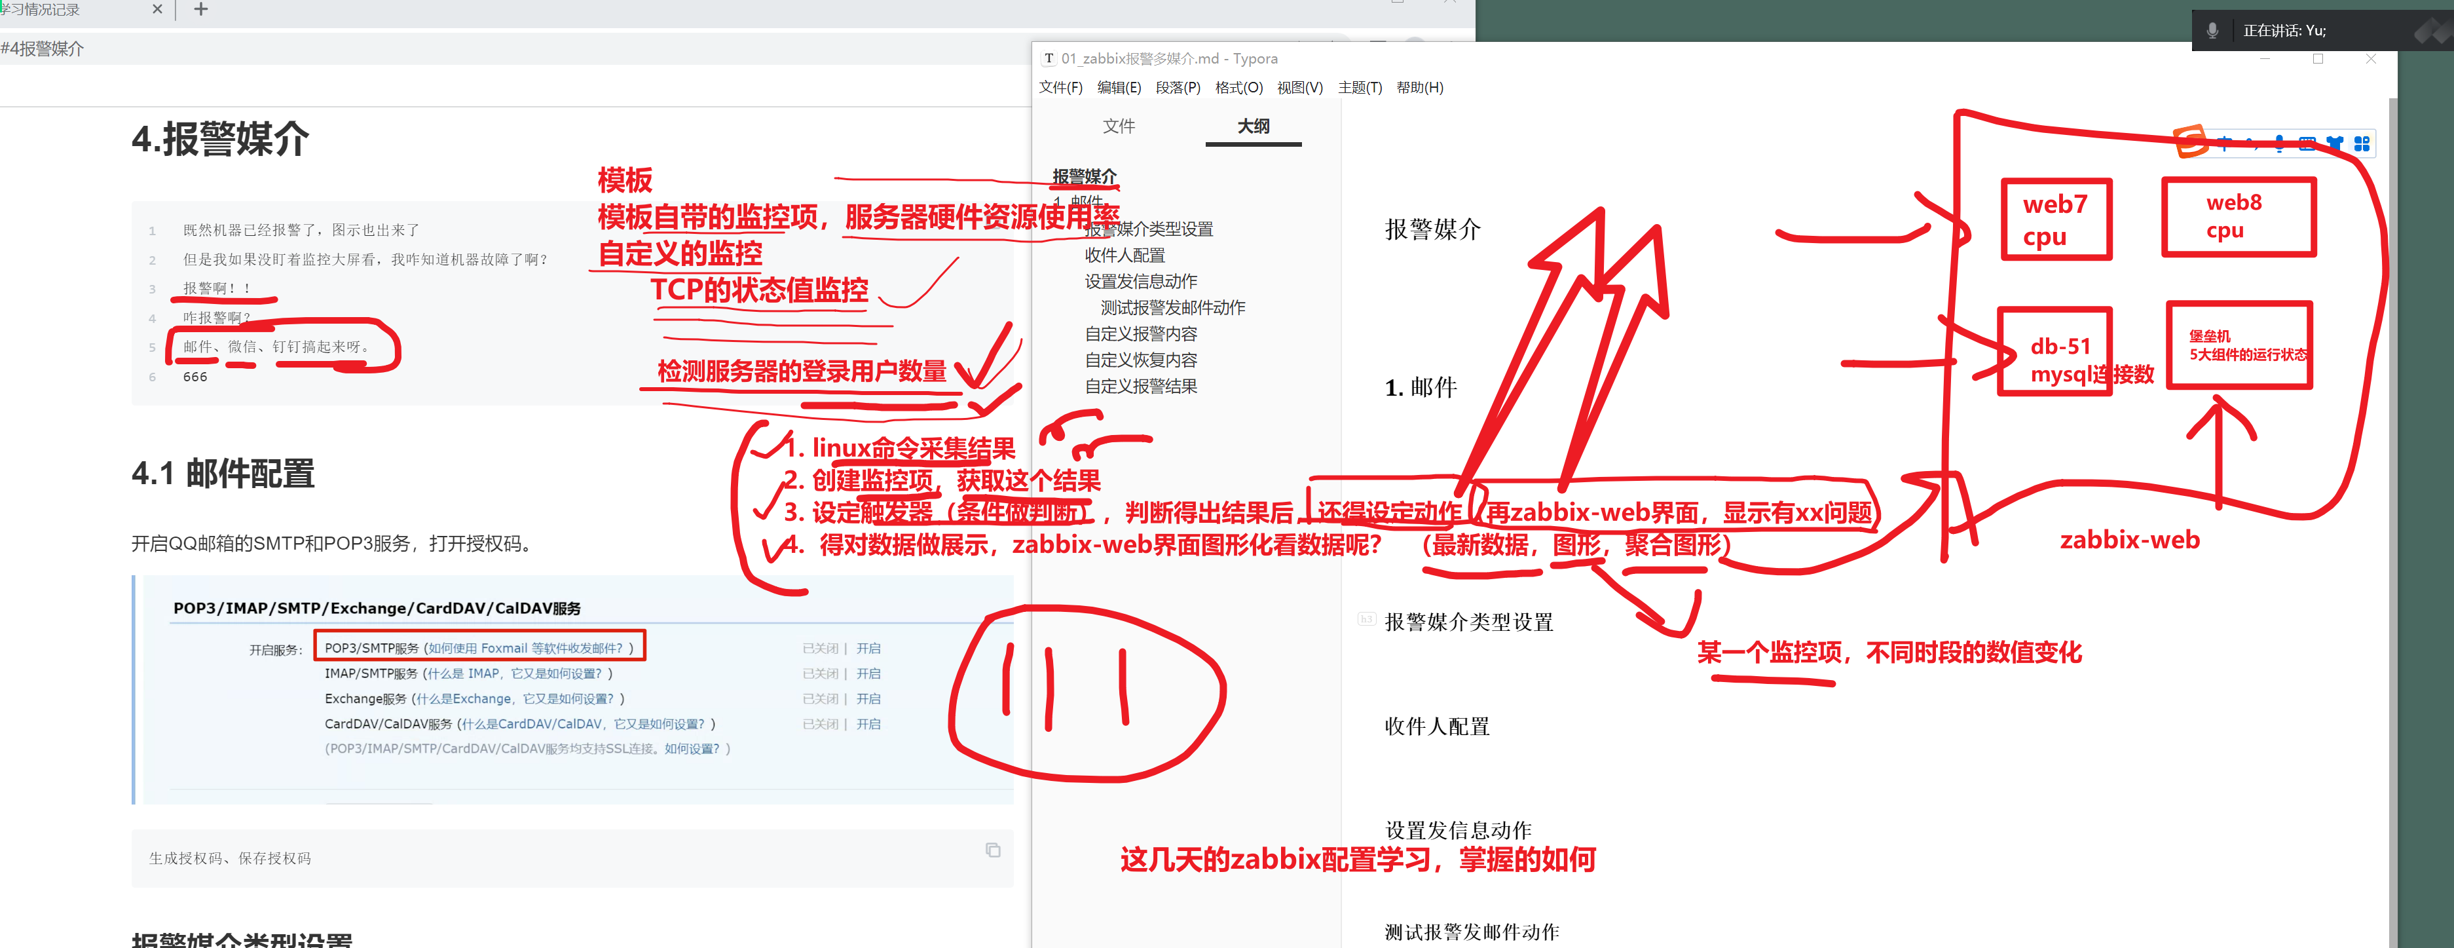Image resolution: width=2454 pixels, height=948 pixels.
Task: Click the copy icon on code block
Action: (x=993, y=850)
